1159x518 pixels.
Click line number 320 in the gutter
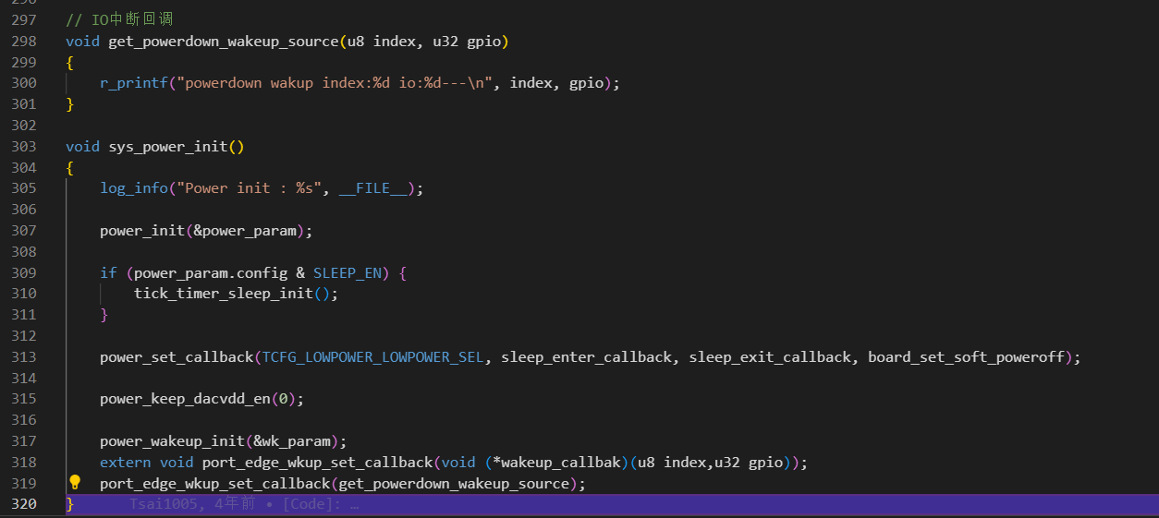[x=24, y=504]
